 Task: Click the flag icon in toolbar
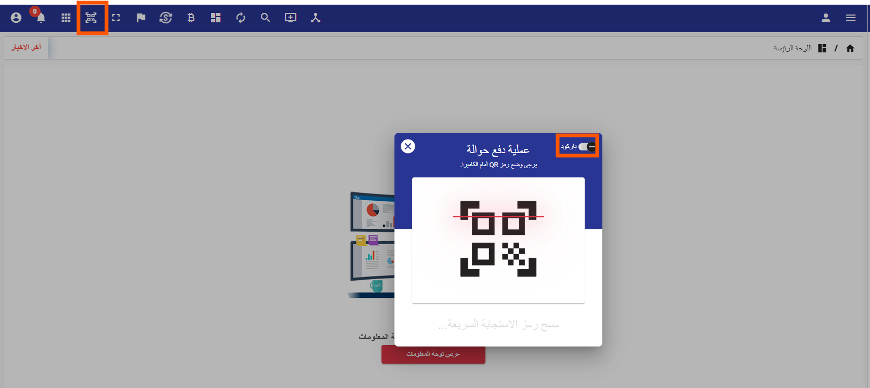pyautogui.click(x=141, y=18)
